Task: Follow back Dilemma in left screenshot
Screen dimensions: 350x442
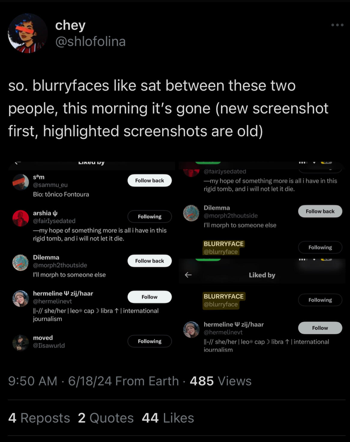Action: [x=149, y=261]
